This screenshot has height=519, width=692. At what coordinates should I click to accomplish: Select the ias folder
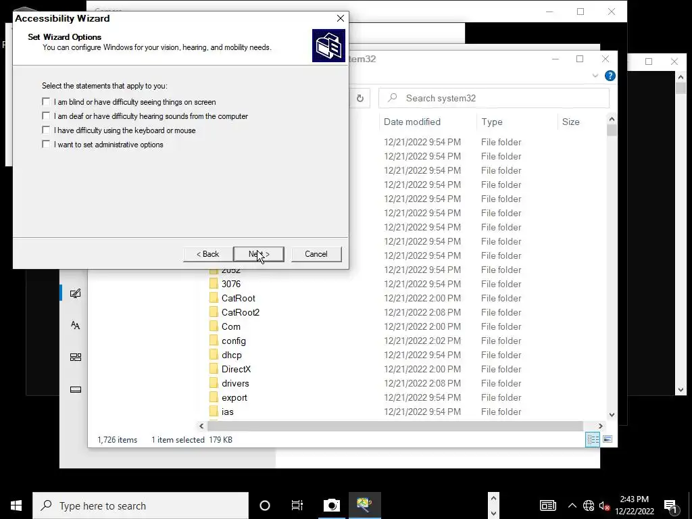pos(227,412)
